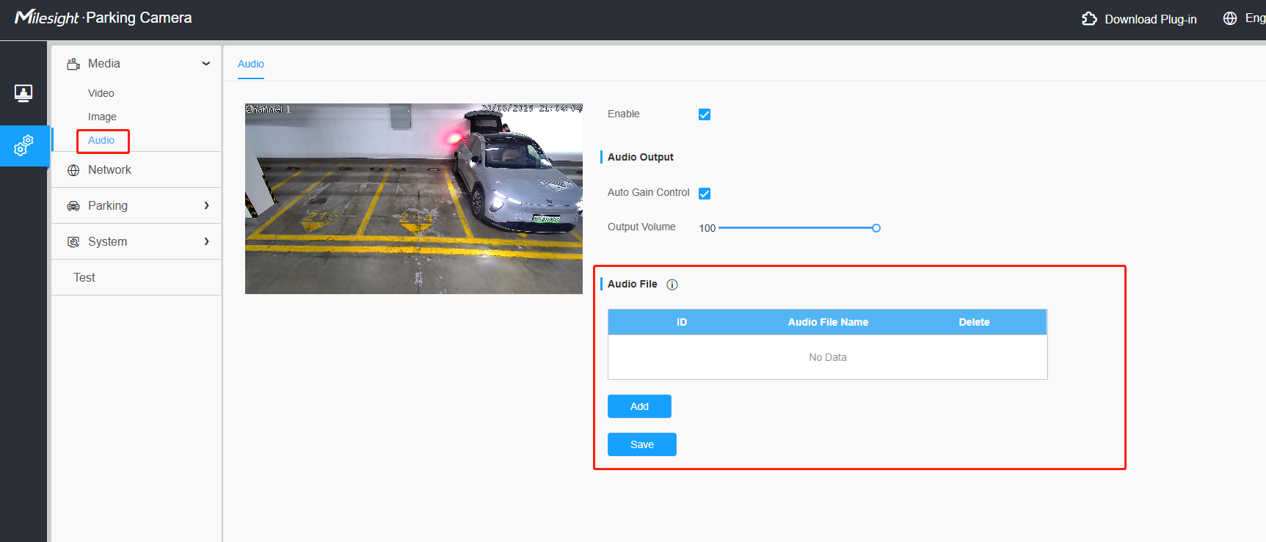Click Add to upload audio file
Image resolution: width=1266 pixels, height=542 pixels.
click(x=639, y=406)
